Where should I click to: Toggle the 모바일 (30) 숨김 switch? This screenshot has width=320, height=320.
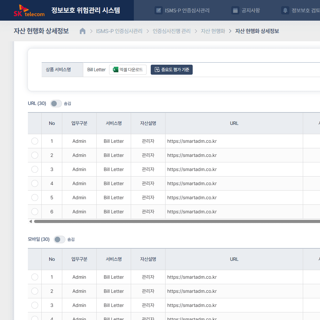pos(59,239)
